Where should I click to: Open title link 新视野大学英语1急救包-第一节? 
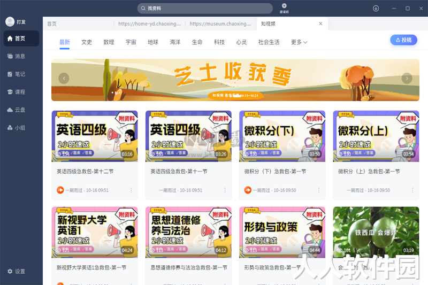(91, 268)
